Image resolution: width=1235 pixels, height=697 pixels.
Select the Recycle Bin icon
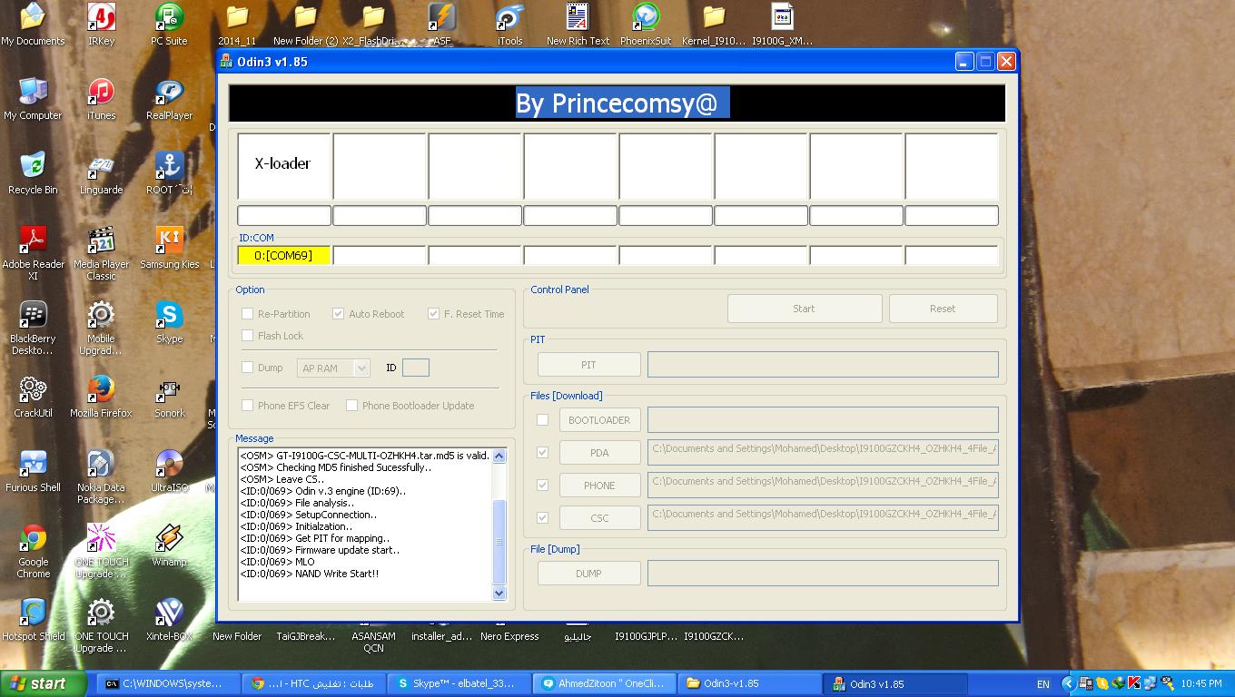pyautogui.click(x=34, y=173)
